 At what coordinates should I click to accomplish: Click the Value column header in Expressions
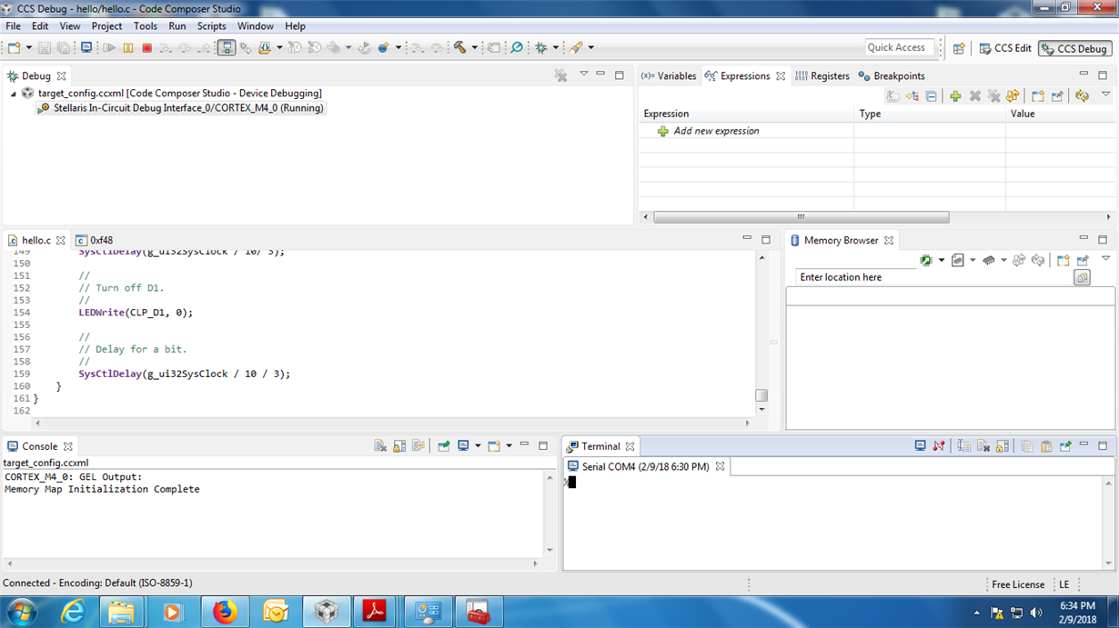(x=1061, y=114)
